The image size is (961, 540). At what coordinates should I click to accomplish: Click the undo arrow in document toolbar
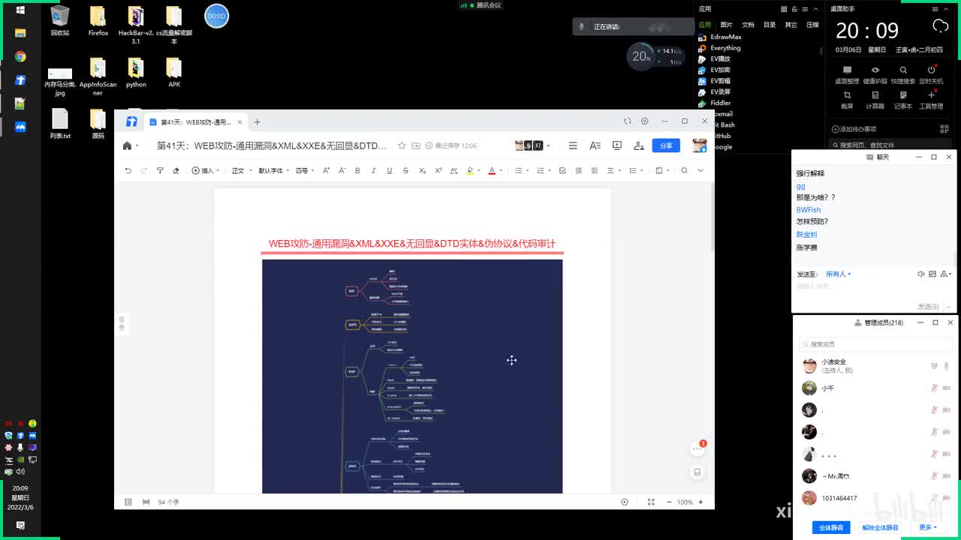click(x=128, y=171)
